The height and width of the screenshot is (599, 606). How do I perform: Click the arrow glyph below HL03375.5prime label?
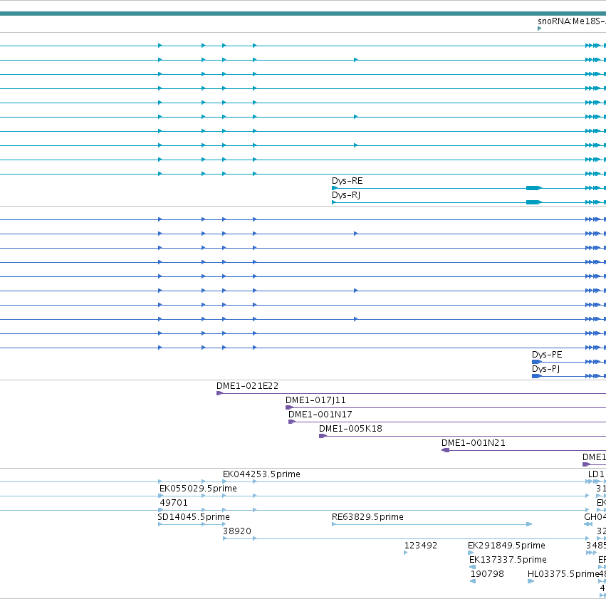click(531, 582)
